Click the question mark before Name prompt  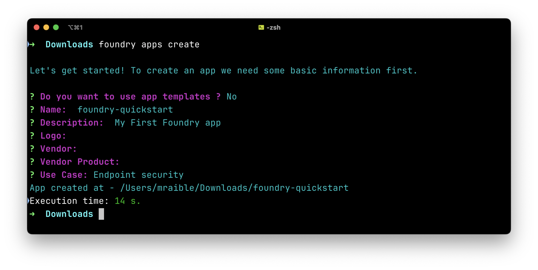[32, 110]
